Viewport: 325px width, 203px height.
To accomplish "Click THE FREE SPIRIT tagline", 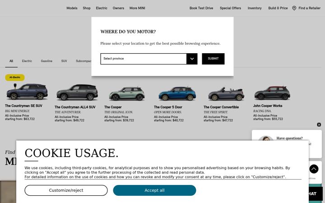I will pyautogui.click(x=216, y=112).
